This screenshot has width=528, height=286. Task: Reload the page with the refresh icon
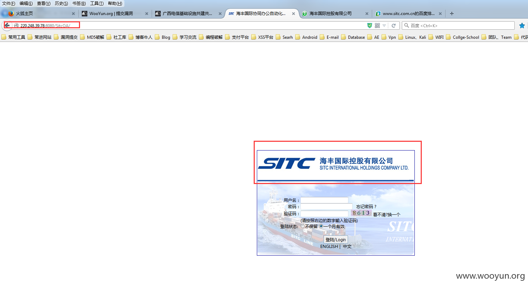pos(393,25)
